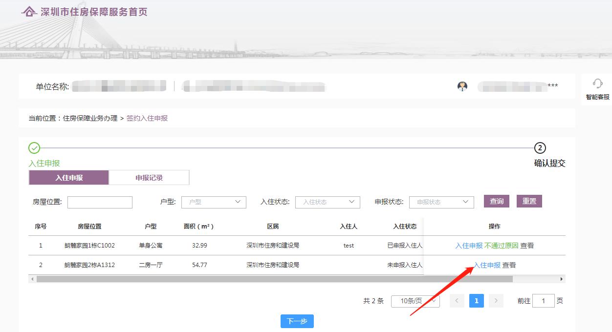Click the 查询 search button
Viewport: 612px width, 332px height.
[496, 201]
